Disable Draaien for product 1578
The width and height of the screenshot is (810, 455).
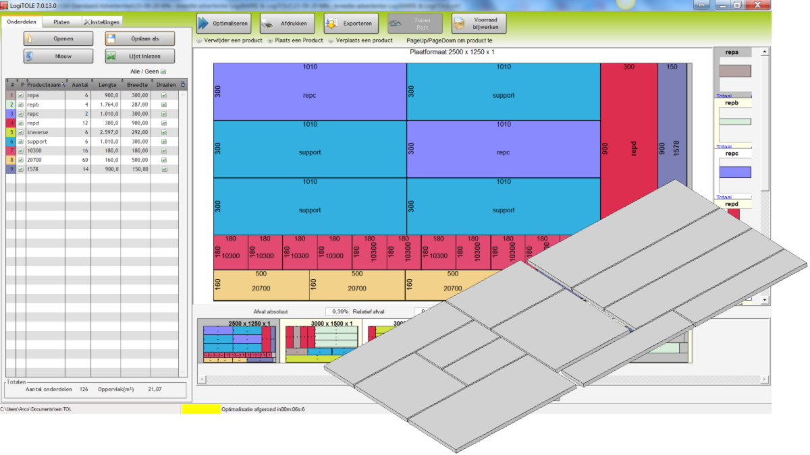pyautogui.click(x=165, y=169)
